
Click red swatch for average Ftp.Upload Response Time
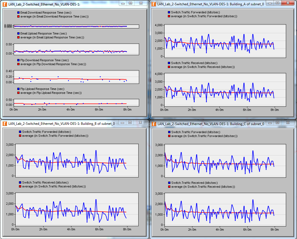tap(18, 93)
